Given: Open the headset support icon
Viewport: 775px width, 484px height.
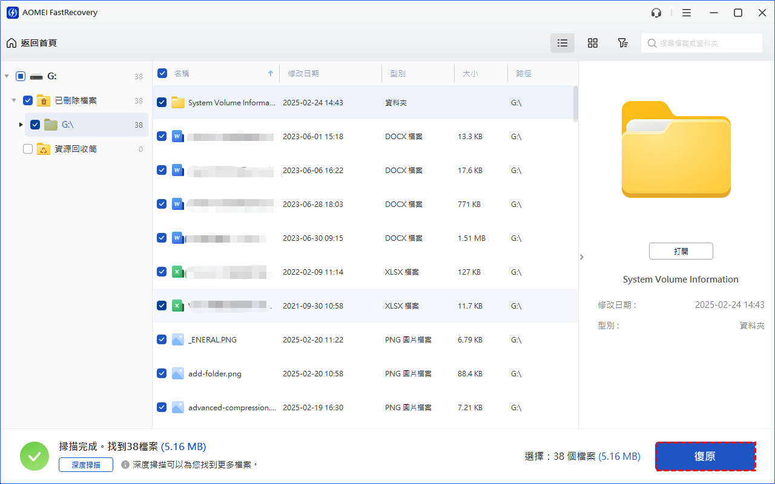Looking at the screenshot, I should click(656, 13).
